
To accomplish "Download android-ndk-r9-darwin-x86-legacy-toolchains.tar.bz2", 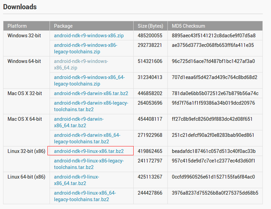I will click(x=91, y=106).
